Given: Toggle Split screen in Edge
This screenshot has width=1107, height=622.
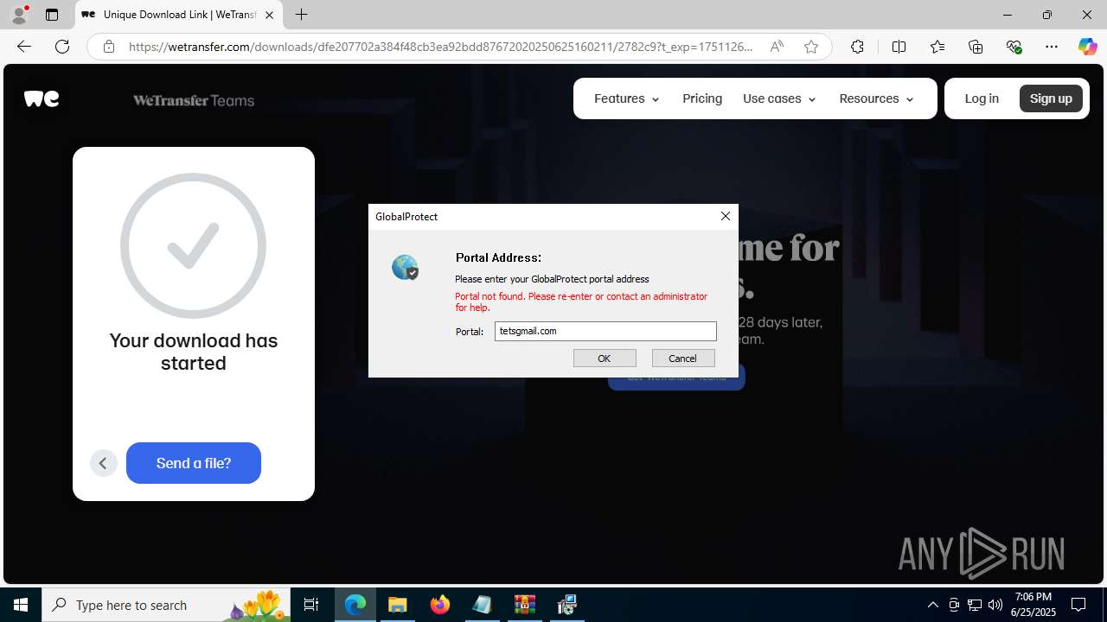Looking at the screenshot, I should click(x=899, y=47).
